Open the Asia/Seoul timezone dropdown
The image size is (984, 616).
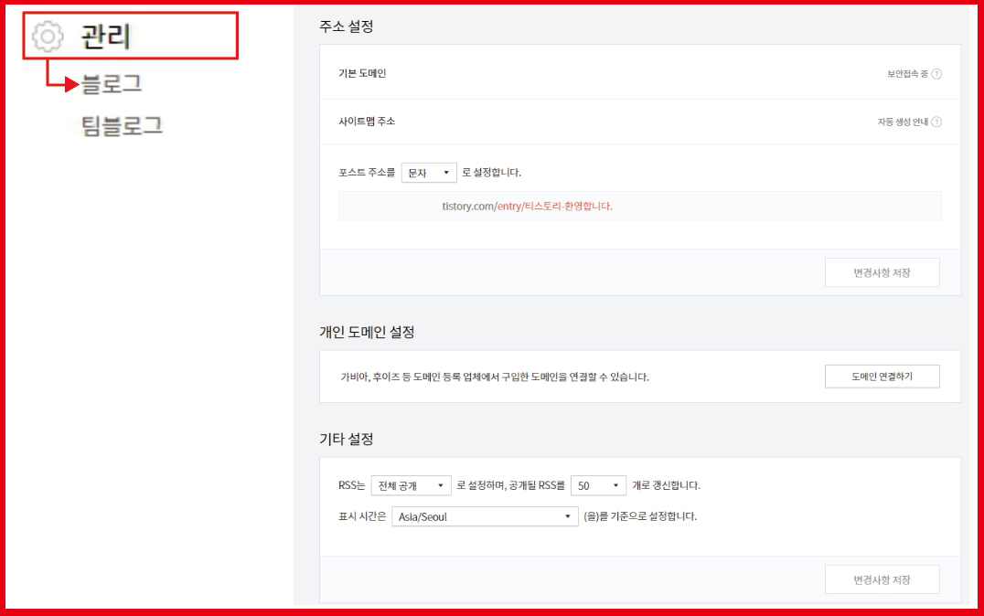(485, 515)
